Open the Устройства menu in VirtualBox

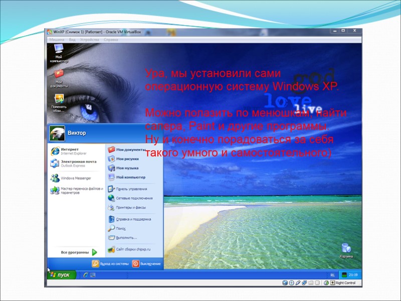(90, 40)
